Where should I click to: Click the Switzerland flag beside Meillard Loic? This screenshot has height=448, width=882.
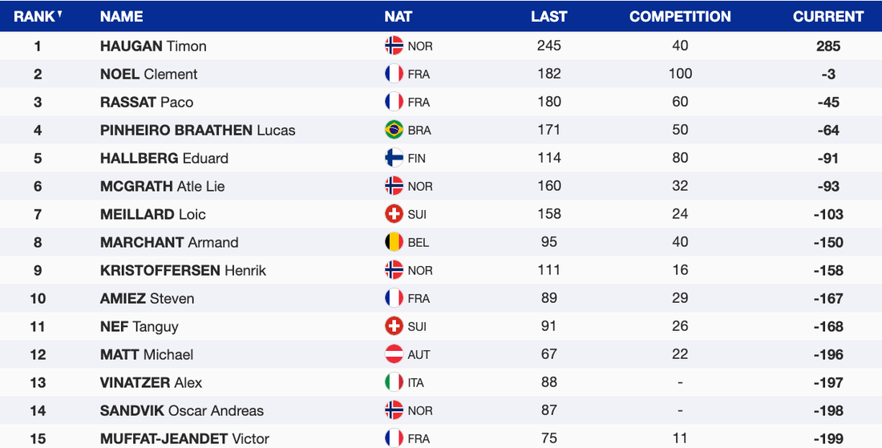[x=394, y=214]
